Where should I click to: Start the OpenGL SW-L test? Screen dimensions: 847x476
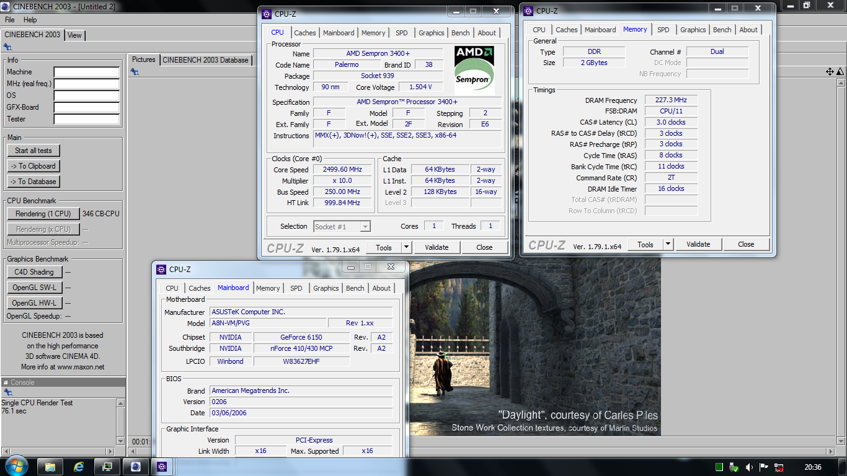click(34, 288)
